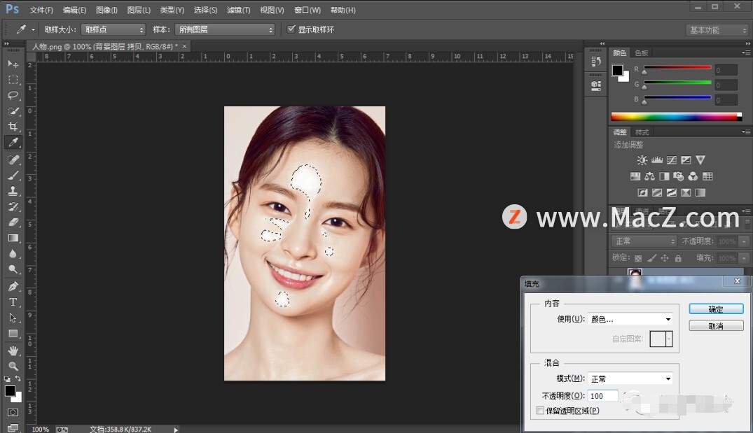Open the 编辑(E) menu
The height and width of the screenshot is (433, 753).
click(x=74, y=10)
